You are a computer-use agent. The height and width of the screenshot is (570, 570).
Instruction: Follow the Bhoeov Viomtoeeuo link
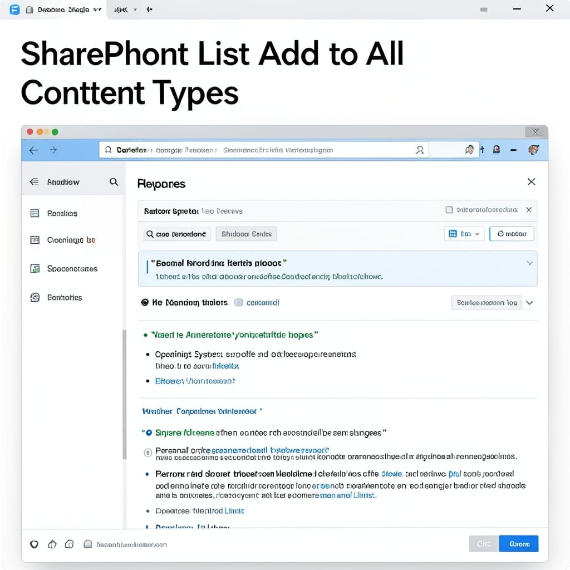195,381
